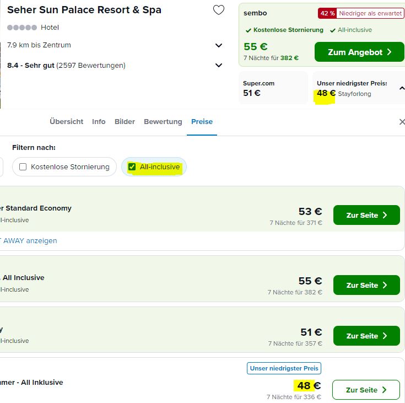This screenshot has width=405, height=403.
Task: Click the Zum Angebot button
Action: coord(359,52)
